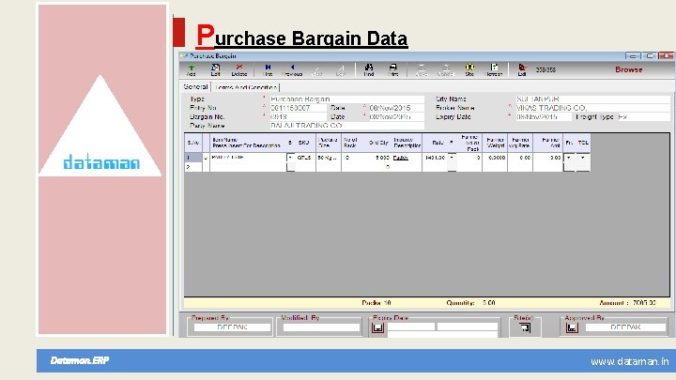The image size is (676, 380).
Task: Click the Save toolbar icon
Action: (422, 69)
